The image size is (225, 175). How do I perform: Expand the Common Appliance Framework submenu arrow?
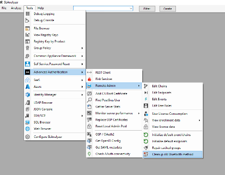tap(82, 56)
